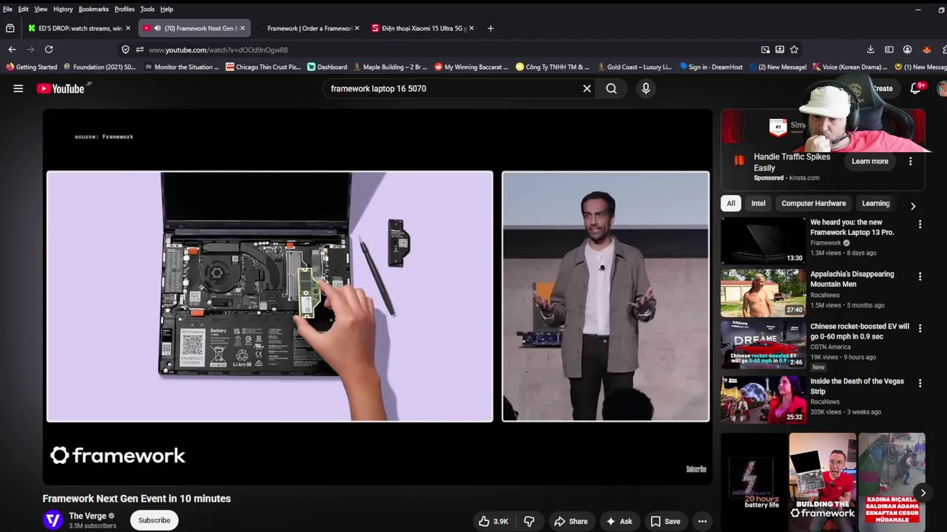Close the Xiaomi 15 Ultra tab
This screenshot has width=947, height=532.
coord(471,28)
